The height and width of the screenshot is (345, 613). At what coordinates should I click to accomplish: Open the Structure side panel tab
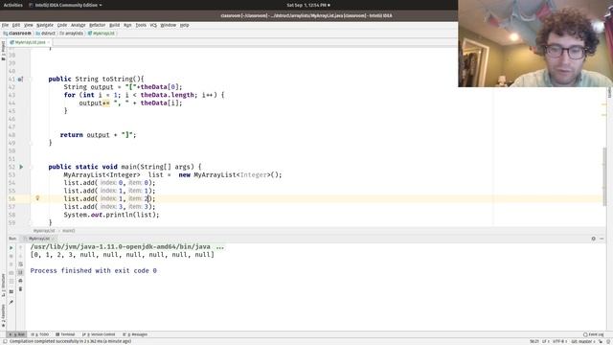[x=3, y=285]
